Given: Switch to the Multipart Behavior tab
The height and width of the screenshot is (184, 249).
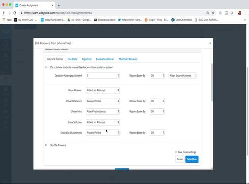Looking at the screenshot, I should [x=128, y=59].
